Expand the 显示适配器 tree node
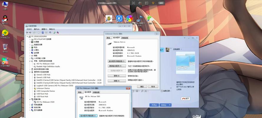The height and width of the screenshot is (118, 262). tap(30, 110)
